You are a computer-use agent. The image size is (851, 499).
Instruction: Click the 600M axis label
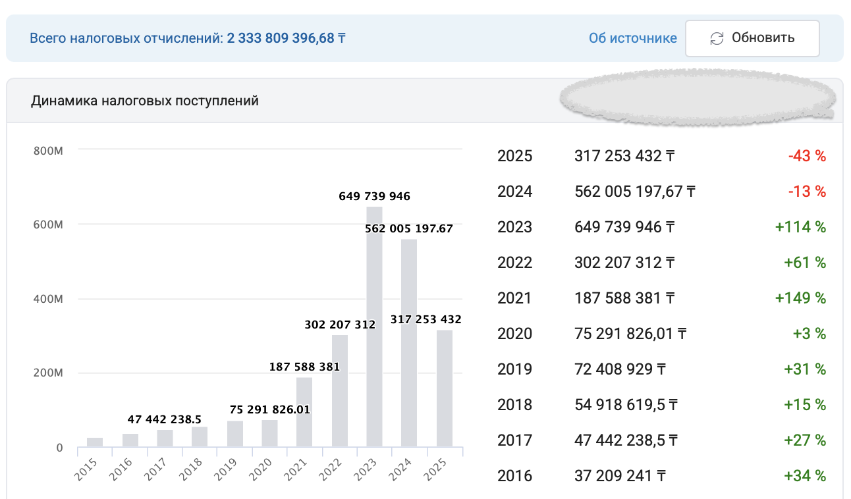(48, 224)
